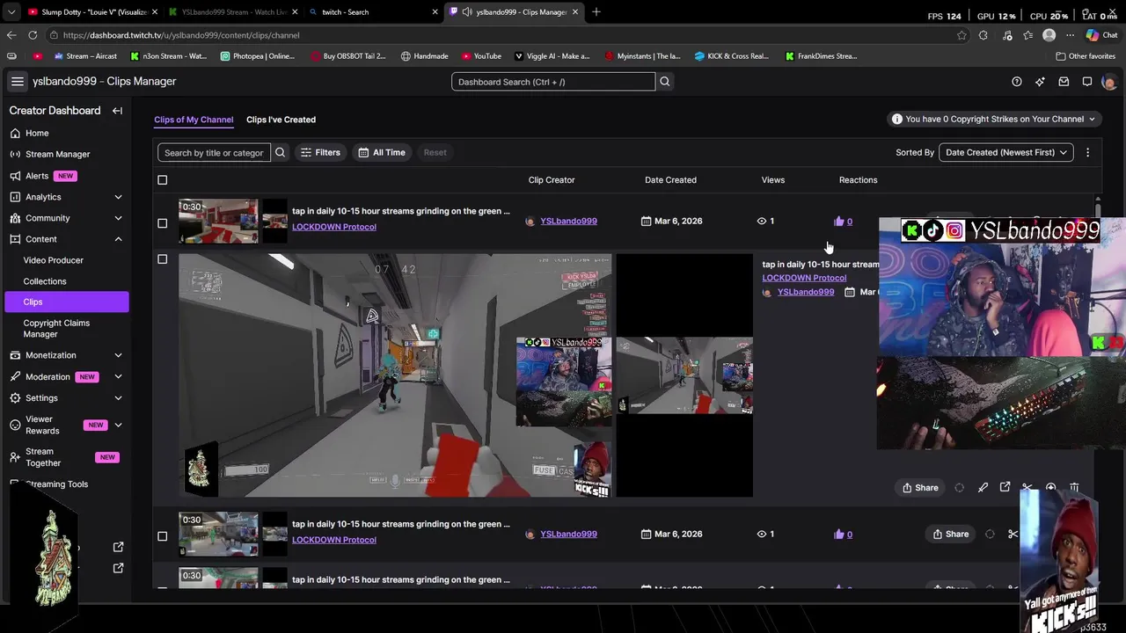The image size is (1126, 633).
Task: Delete the expanded clip with trash icon
Action: point(1074,488)
